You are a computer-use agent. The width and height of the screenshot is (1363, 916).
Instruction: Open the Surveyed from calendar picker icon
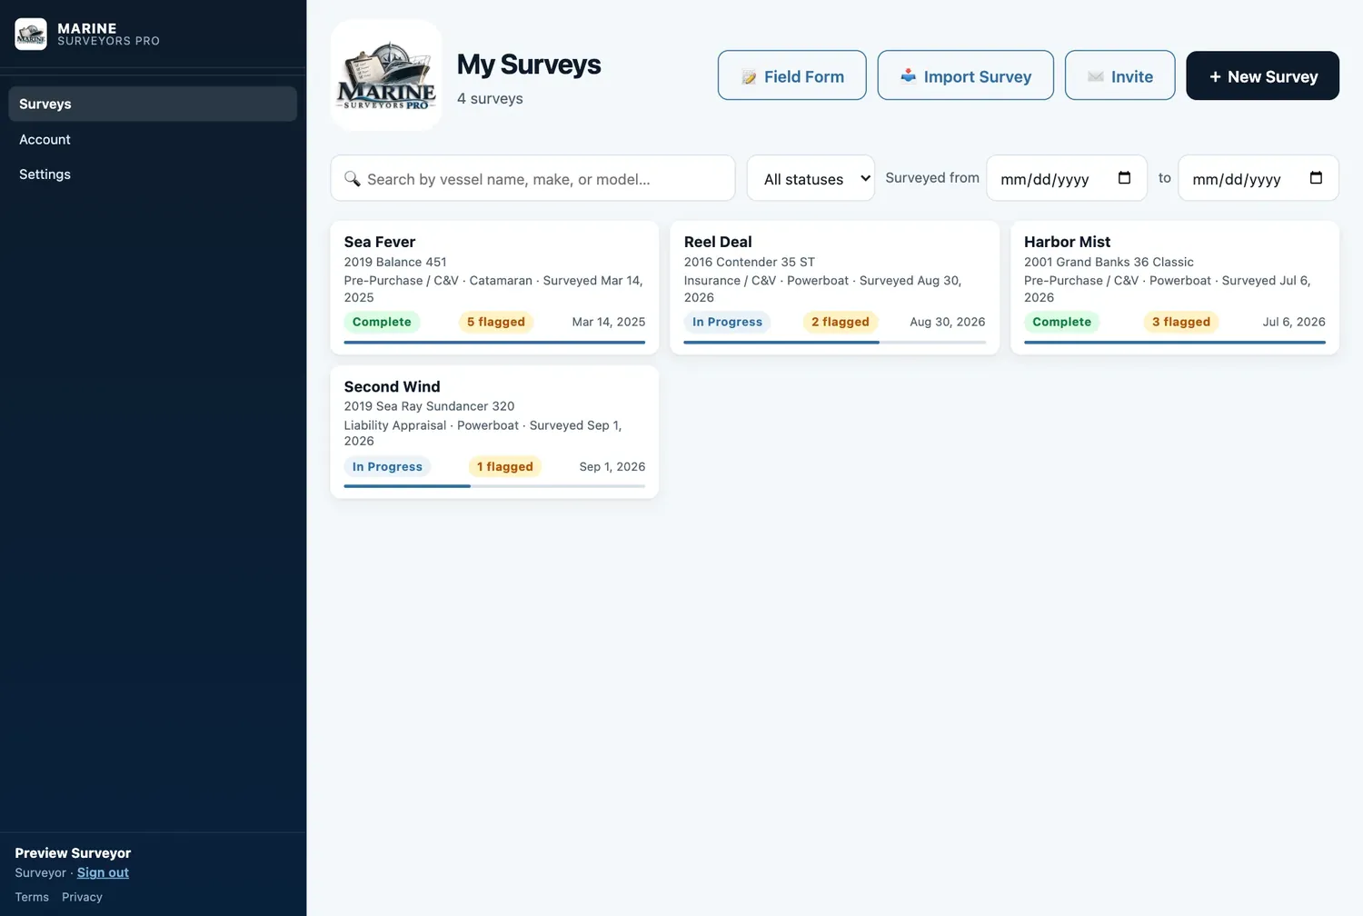(1124, 178)
